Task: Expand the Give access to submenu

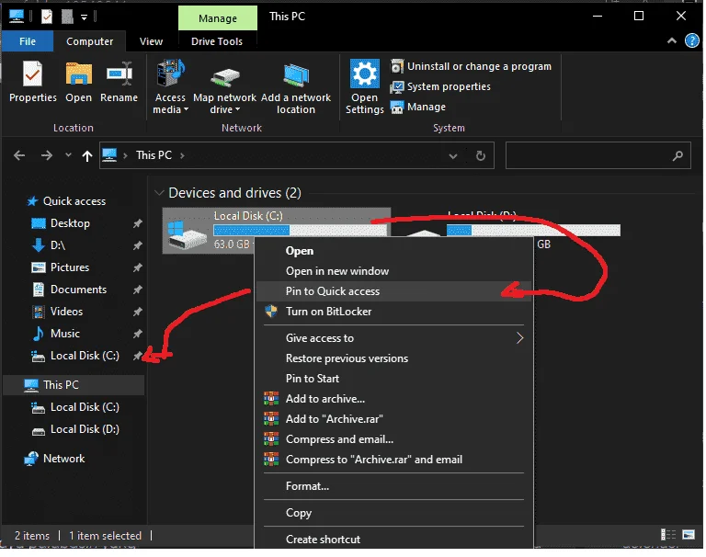Action: coord(393,338)
